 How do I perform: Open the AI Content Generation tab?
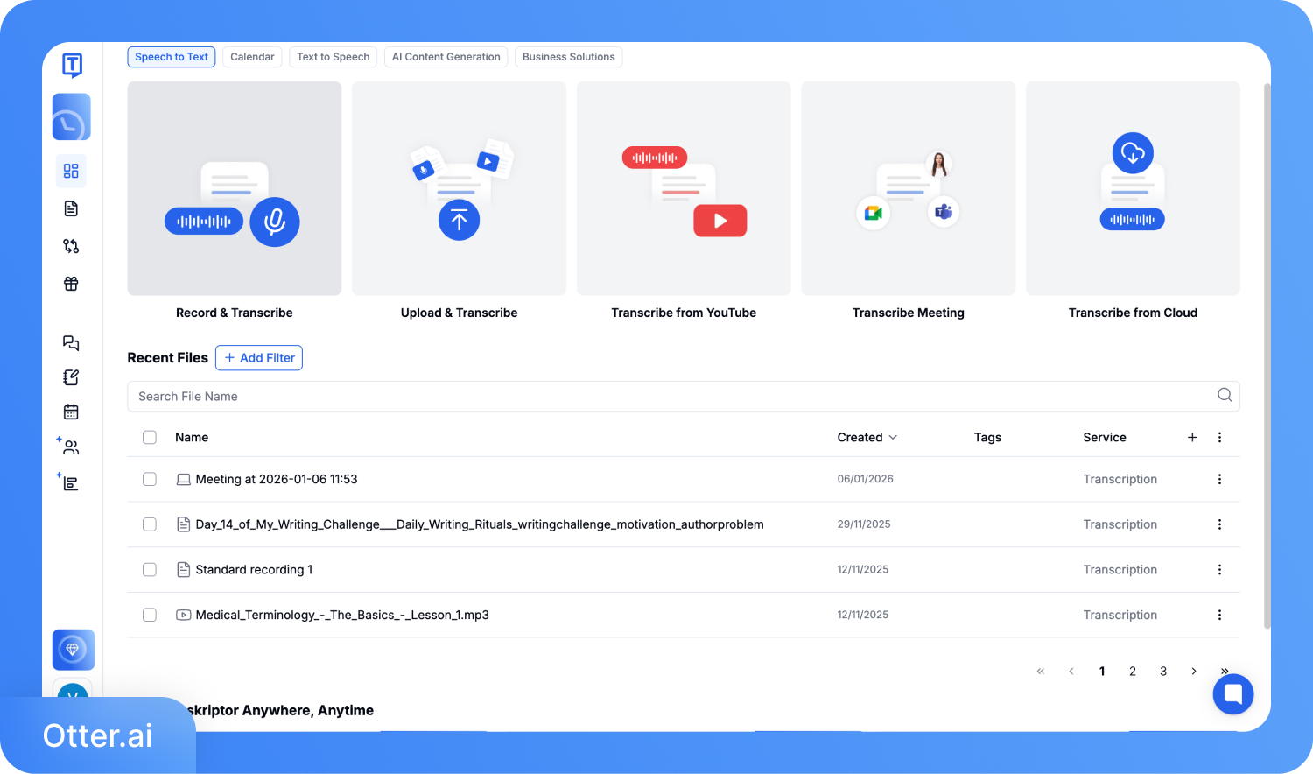click(x=446, y=57)
